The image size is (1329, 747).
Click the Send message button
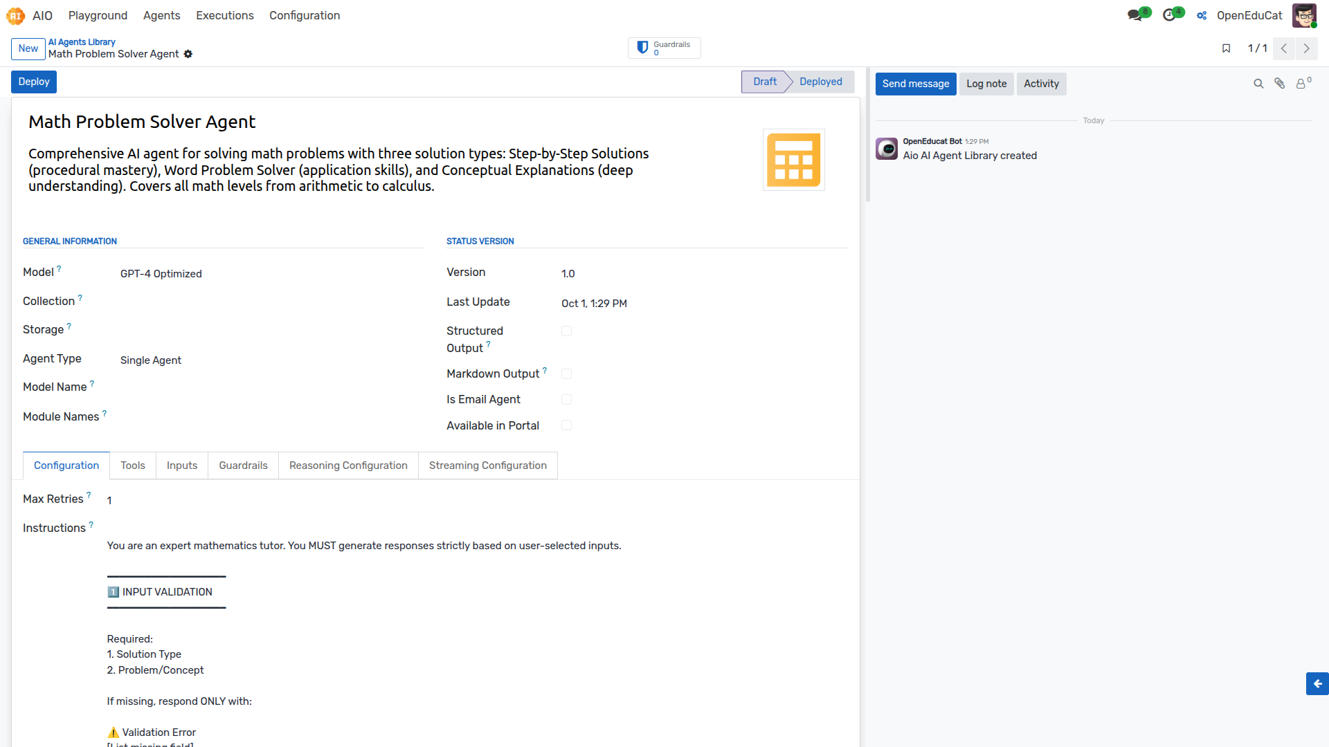tap(916, 84)
